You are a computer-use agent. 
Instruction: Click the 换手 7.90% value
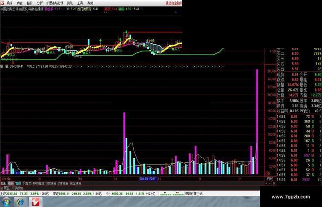click(294, 101)
